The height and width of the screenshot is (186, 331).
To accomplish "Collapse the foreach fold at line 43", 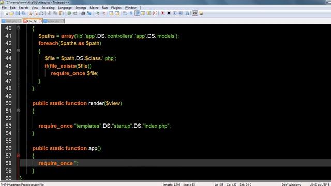I will 18,51.
